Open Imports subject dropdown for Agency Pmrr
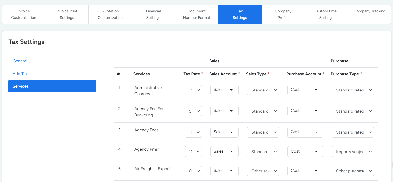This screenshot has height=182, width=393. coord(353,152)
